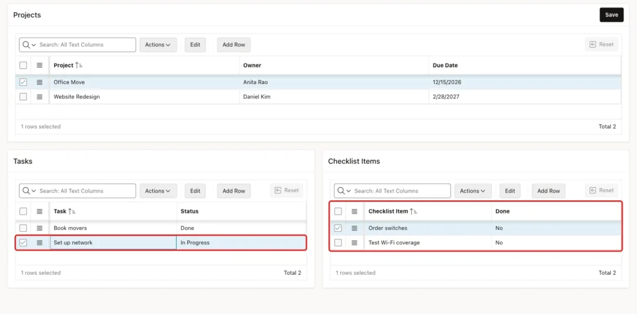Click Edit in the Checklist Items toolbar

coord(510,191)
